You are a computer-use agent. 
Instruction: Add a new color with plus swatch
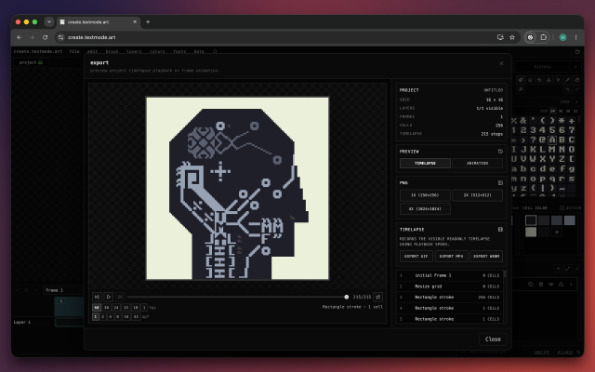[x=556, y=232]
